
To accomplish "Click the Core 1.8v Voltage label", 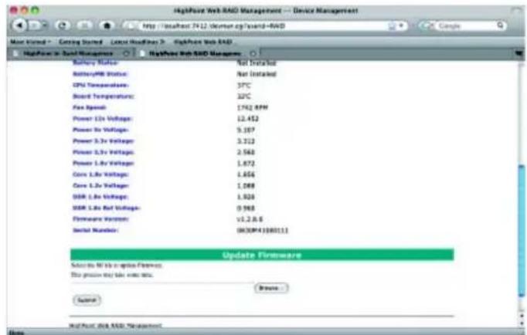I will (100, 174).
